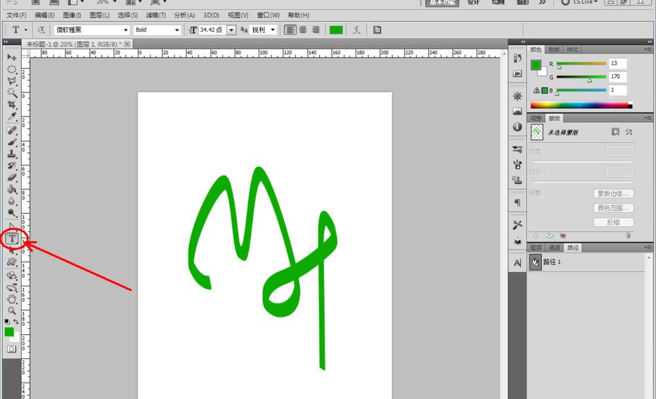Open the 滤镜(T) menu
Screen dimensions: 656x399
coord(155,15)
